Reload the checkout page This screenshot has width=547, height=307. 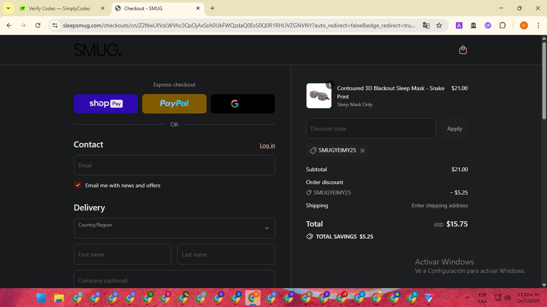(38, 25)
